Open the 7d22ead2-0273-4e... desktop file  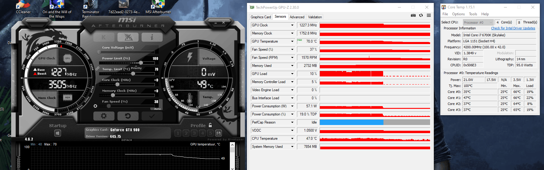click(x=124, y=7)
